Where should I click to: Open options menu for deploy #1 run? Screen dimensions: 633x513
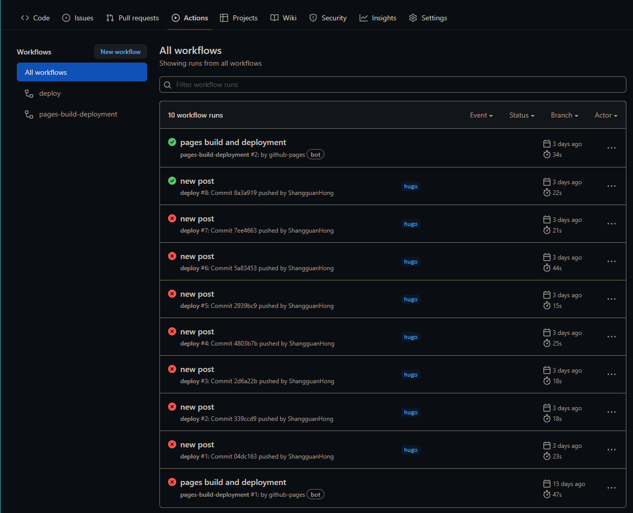[x=612, y=450]
